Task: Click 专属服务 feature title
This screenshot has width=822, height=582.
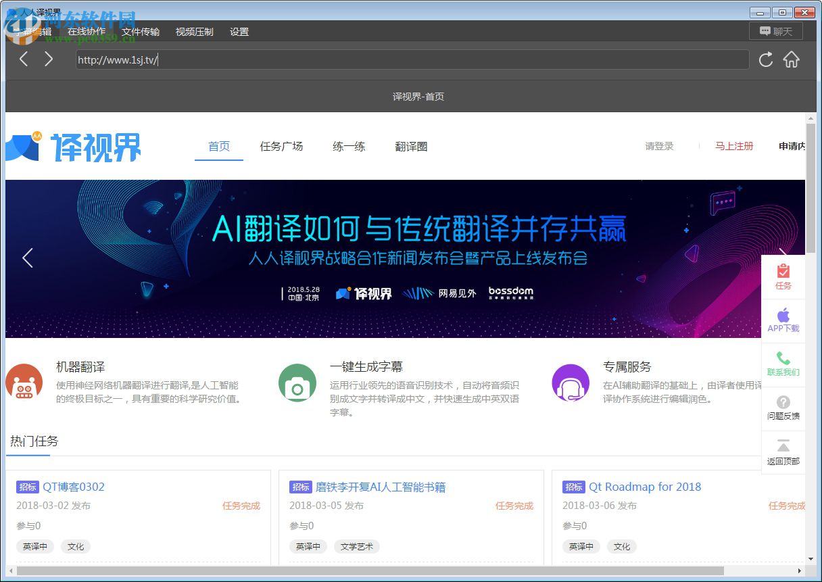Action: (627, 367)
